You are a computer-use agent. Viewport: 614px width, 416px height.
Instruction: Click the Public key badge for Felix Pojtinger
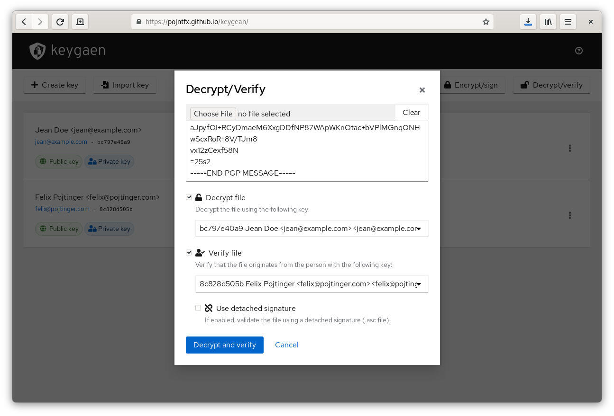[59, 229]
